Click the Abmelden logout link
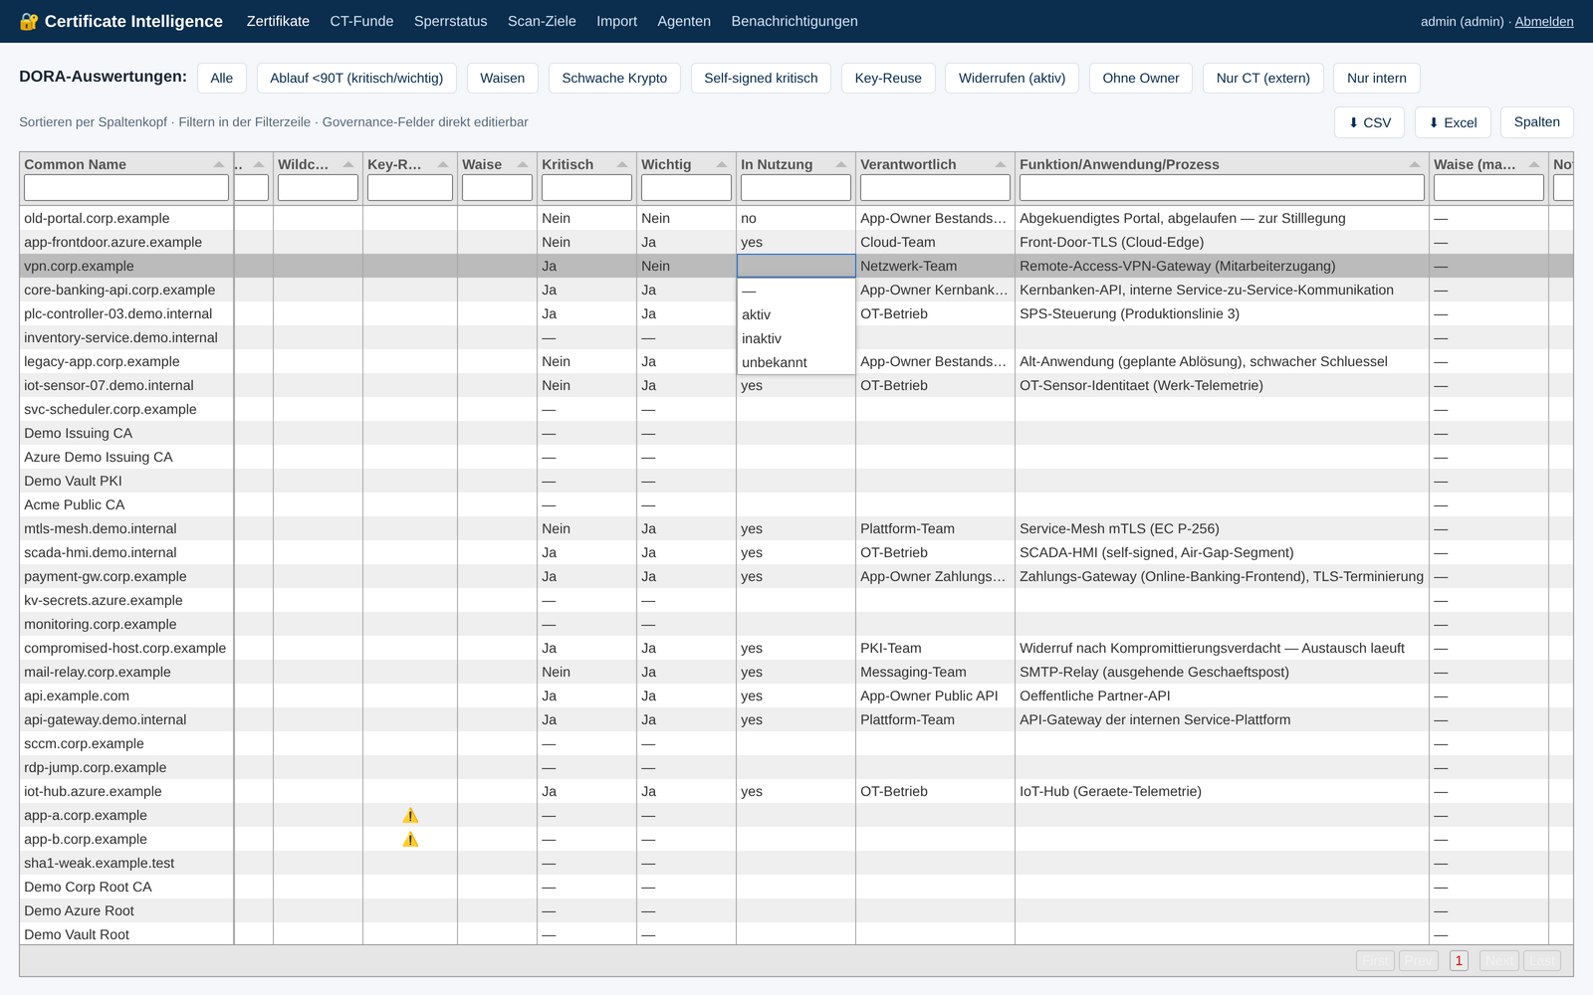Viewport: 1593px width, 995px height. point(1544,21)
